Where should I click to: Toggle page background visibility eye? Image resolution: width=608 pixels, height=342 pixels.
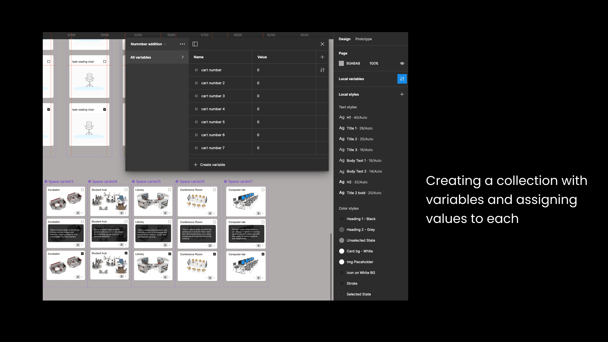click(402, 63)
